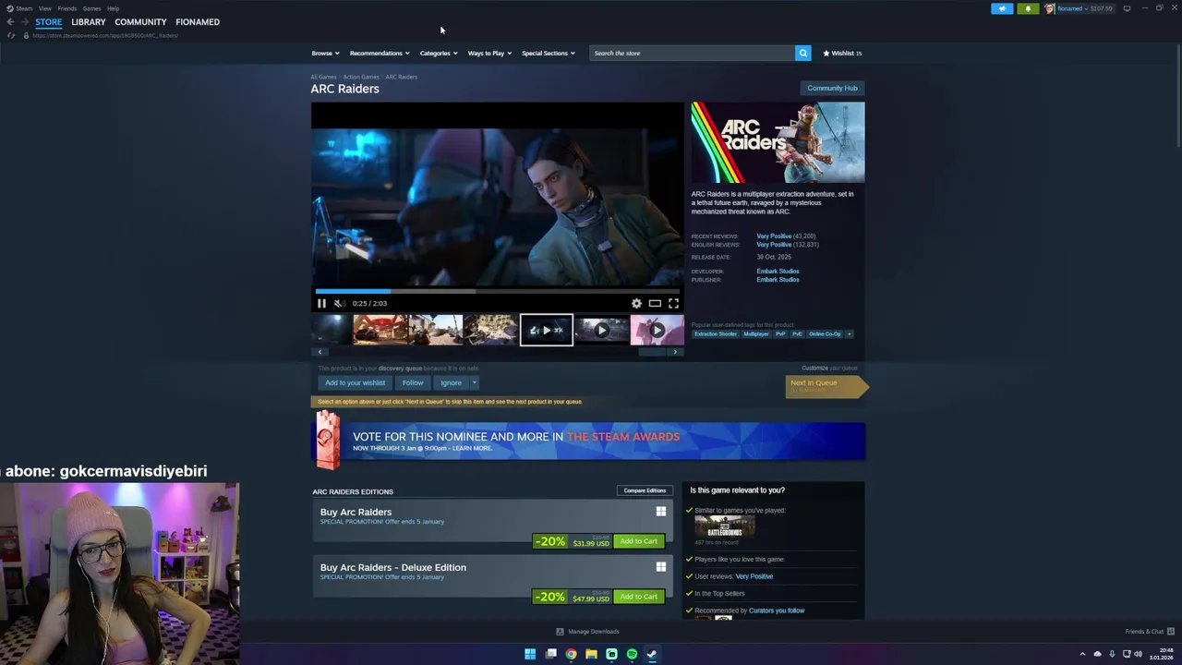Open Friends & Chat panel
This screenshot has width=1182, height=665.
pos(1150,632)
